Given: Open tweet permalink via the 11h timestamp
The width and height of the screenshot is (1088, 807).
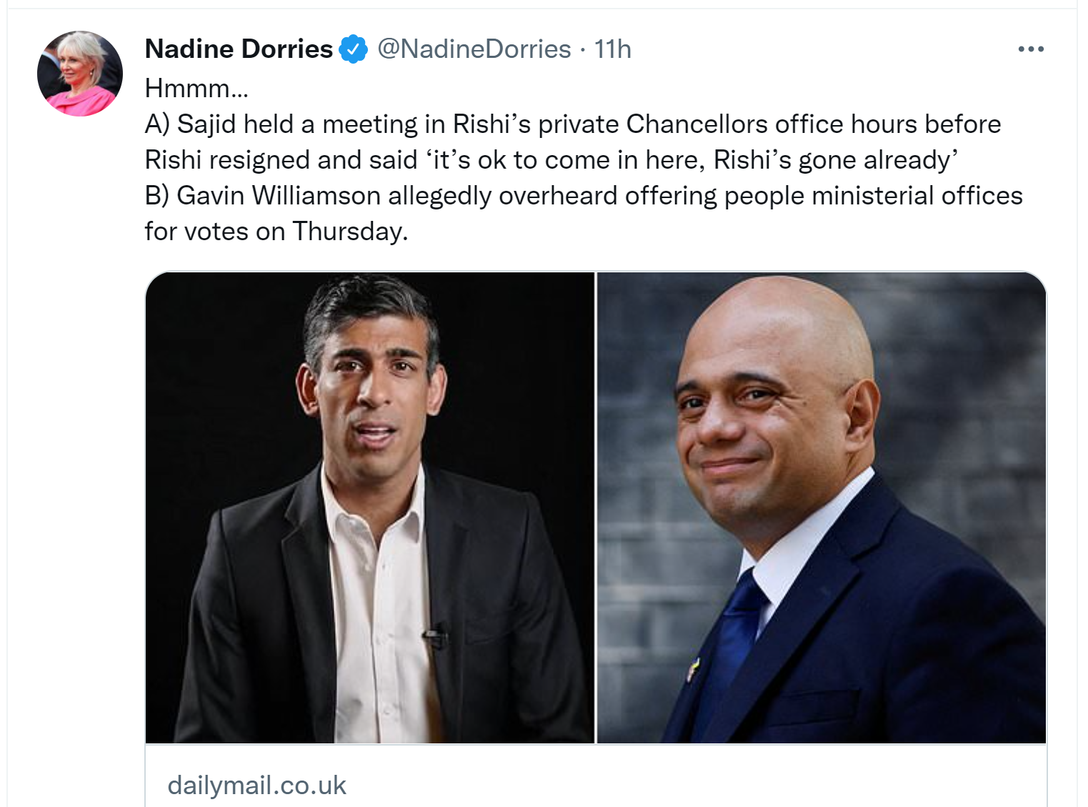Looking at the screenshot, I should click(613, 49).
